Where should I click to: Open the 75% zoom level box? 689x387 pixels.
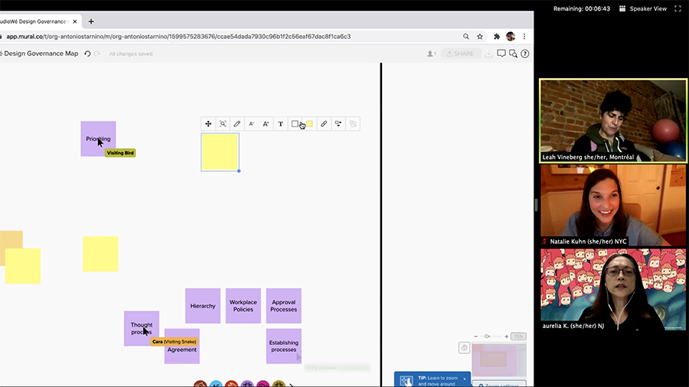pos(518,337)
